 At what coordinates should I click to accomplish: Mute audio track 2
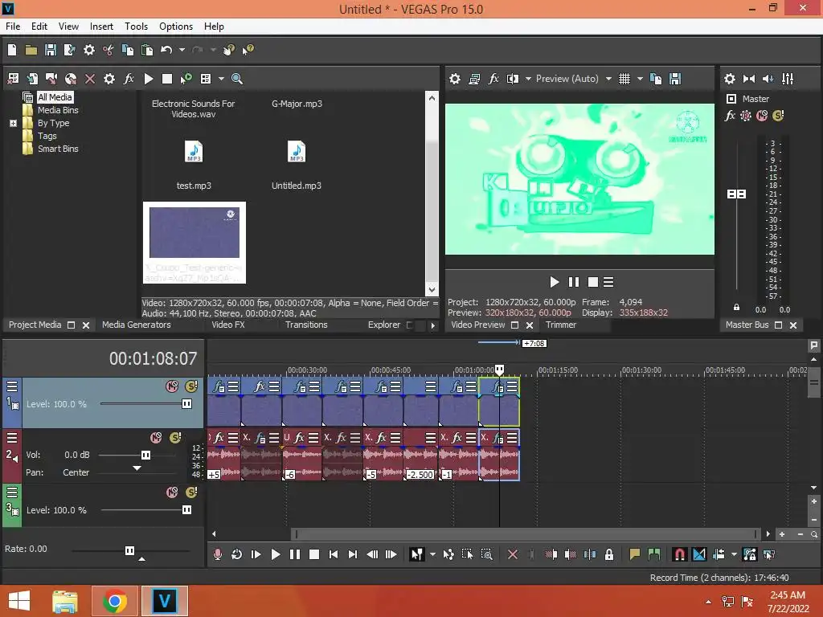[156, 438]
